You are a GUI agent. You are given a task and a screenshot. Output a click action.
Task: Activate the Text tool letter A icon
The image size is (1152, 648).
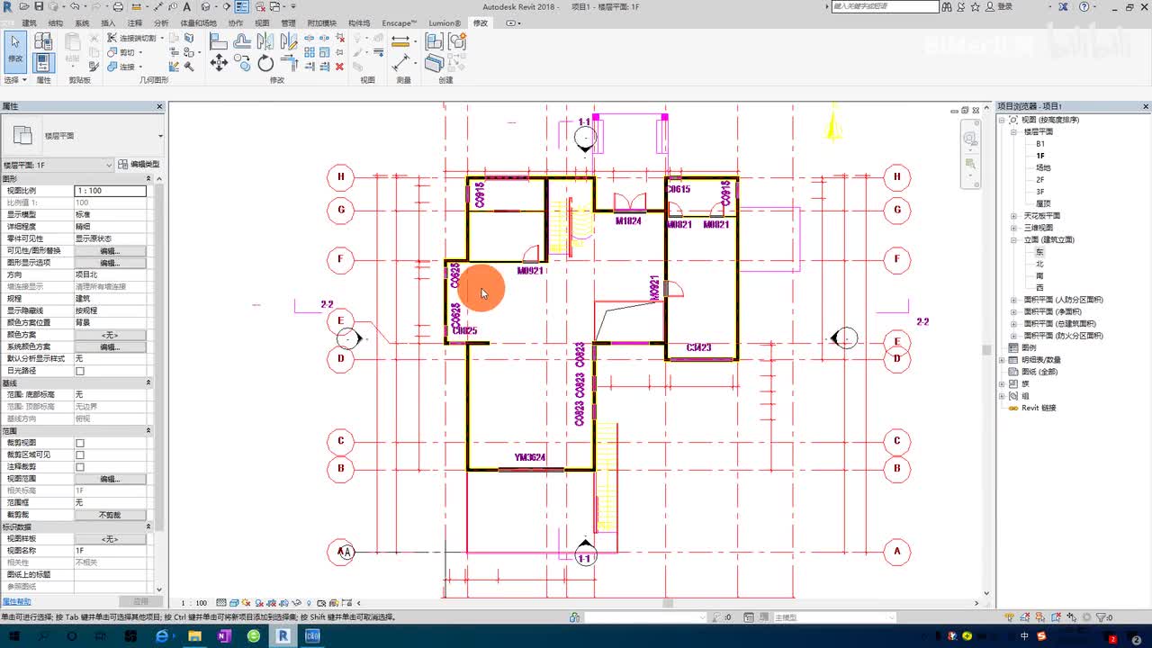[186, 6]
